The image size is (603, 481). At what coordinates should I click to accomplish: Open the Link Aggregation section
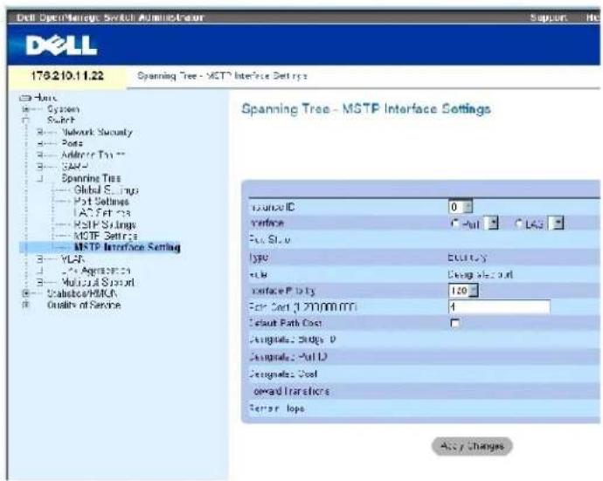point(96,271)
